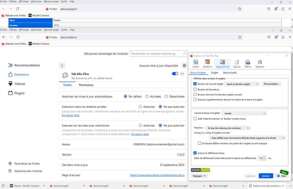Open the Menu panel in Tab Mix Plus options

tap(248, 64)
